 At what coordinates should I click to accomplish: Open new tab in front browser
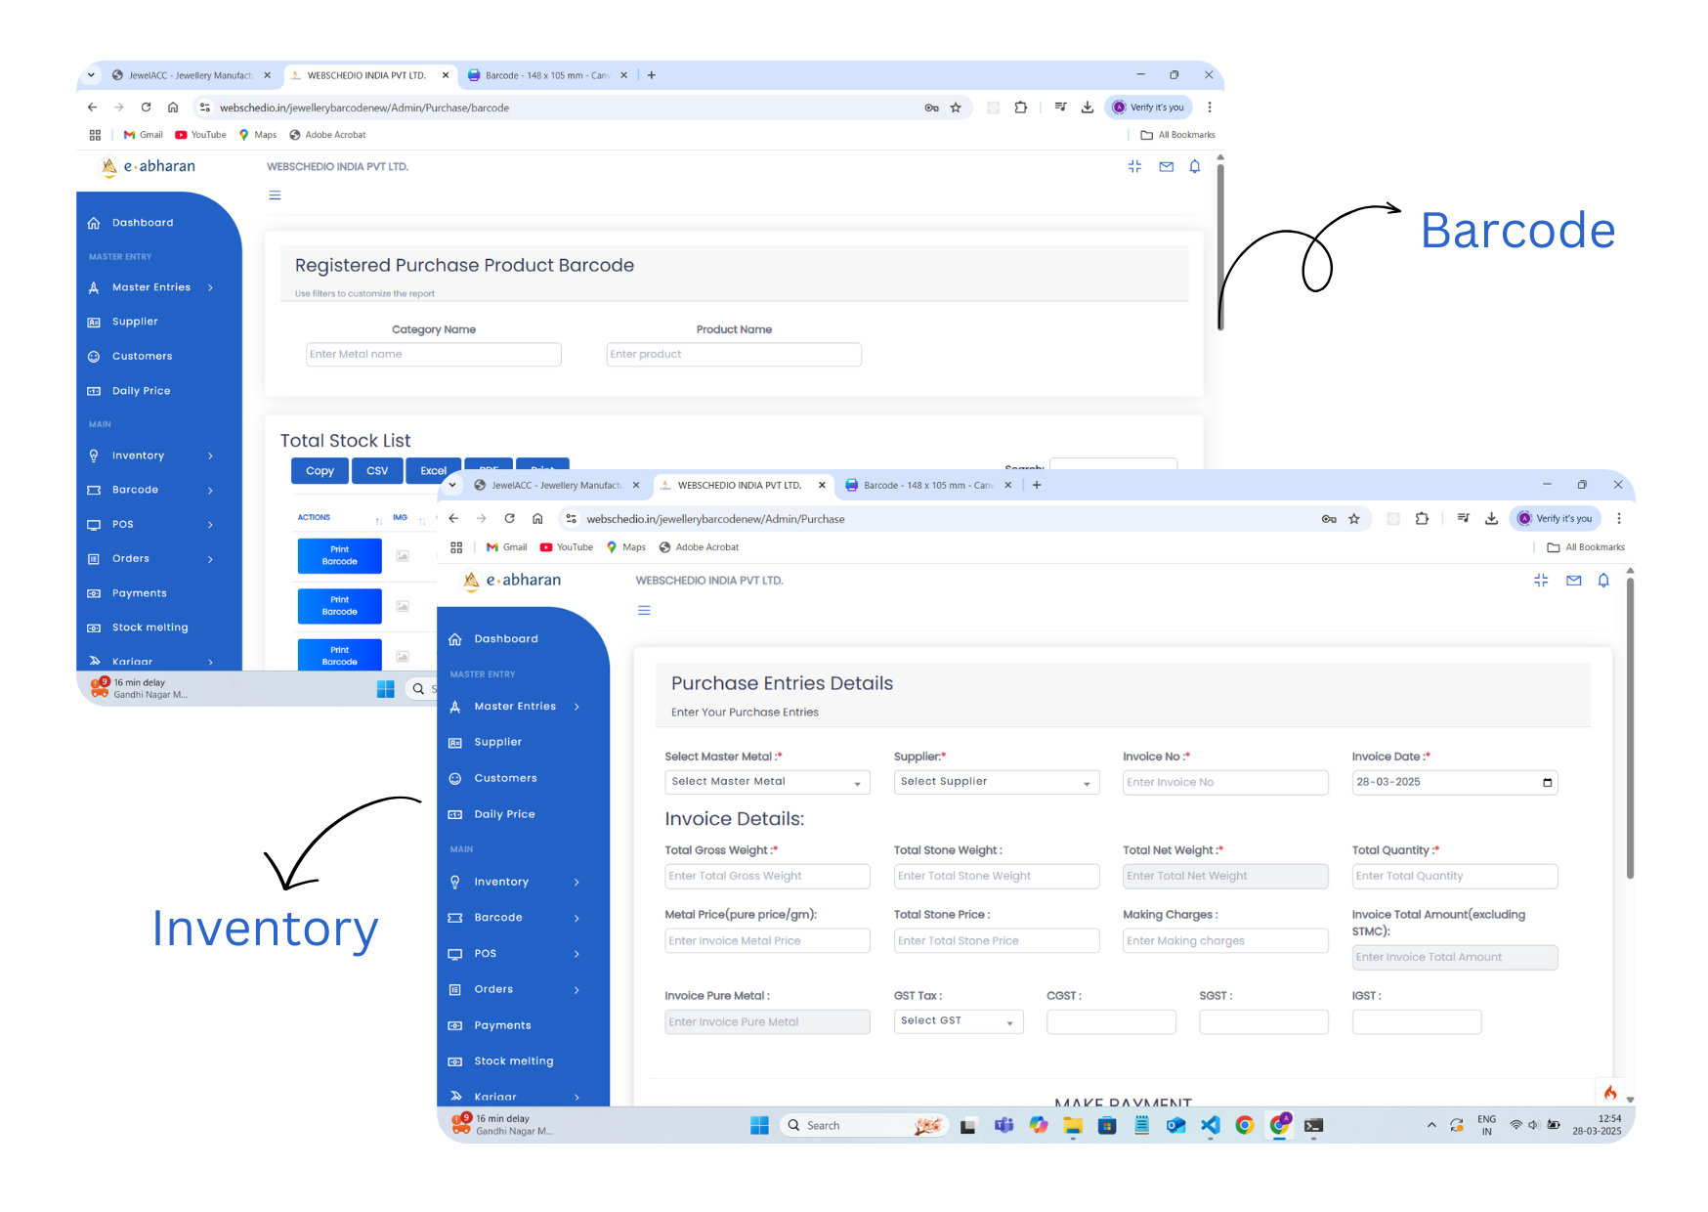pos(1037,486)
